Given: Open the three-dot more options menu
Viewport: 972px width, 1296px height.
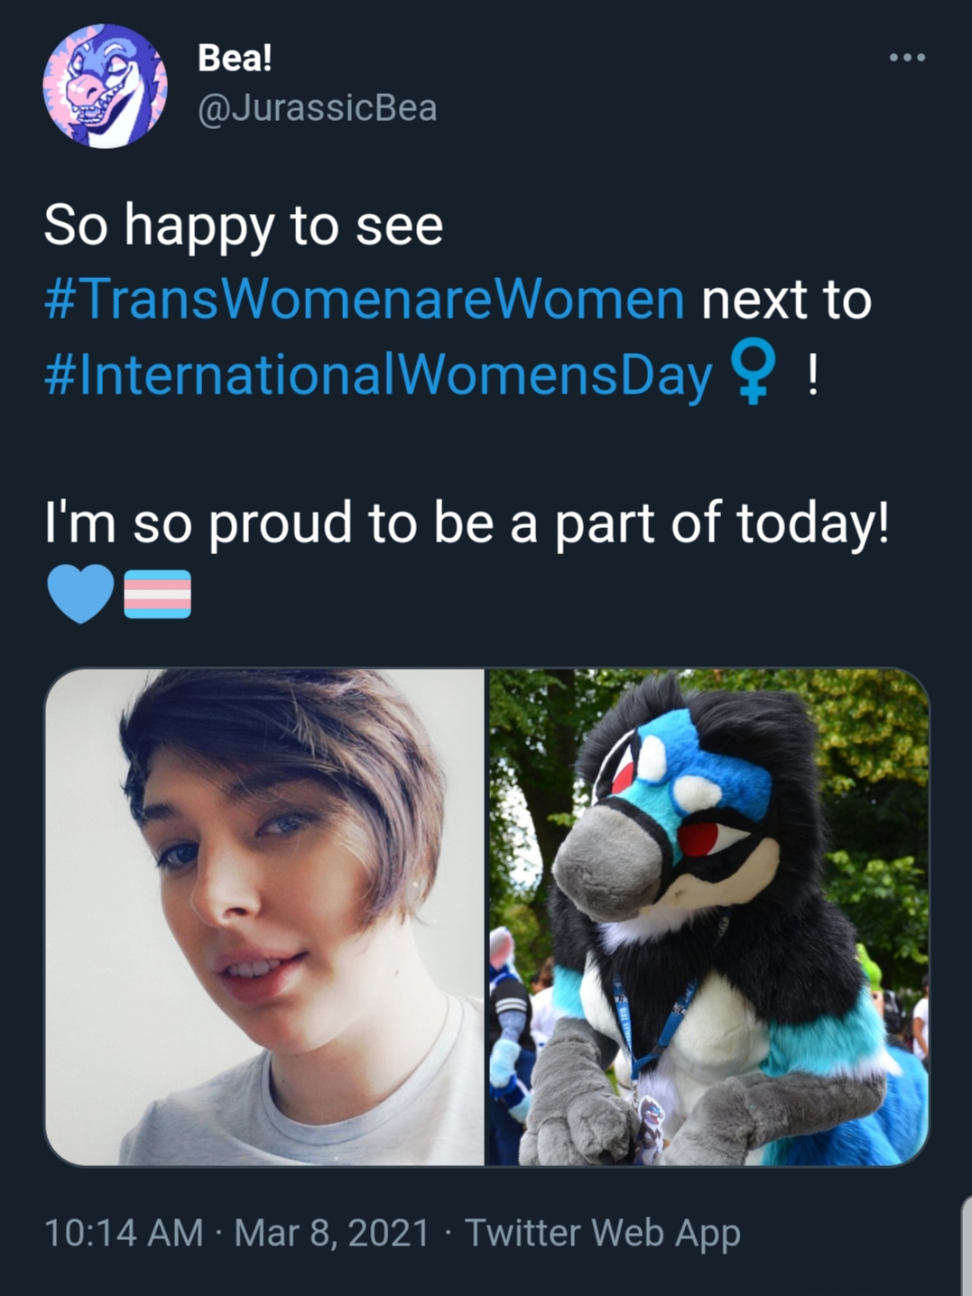Looking at the screenshot, I should [907, 58].
